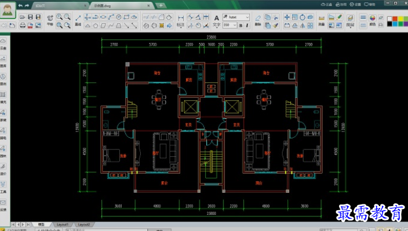Close the 示例图.dwg tab
Screen dimensions: 408x231
[149, 5]
